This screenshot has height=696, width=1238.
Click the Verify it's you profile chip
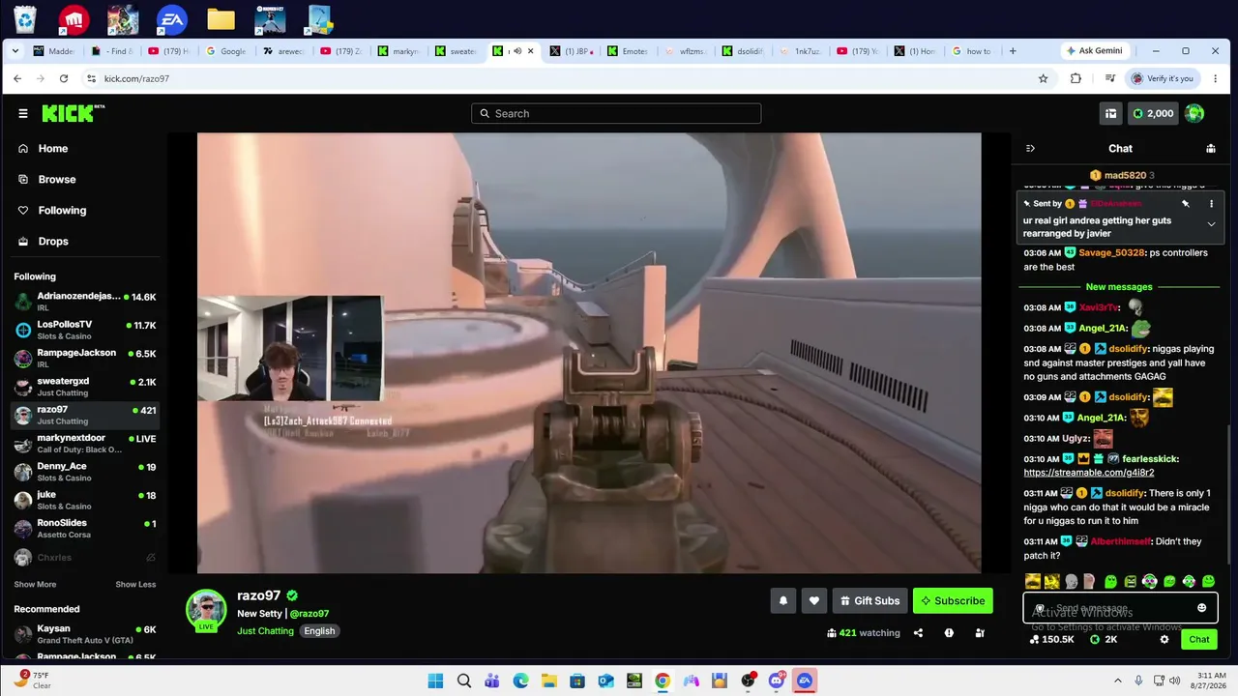pyautogui.click(x=1163, y=78)
